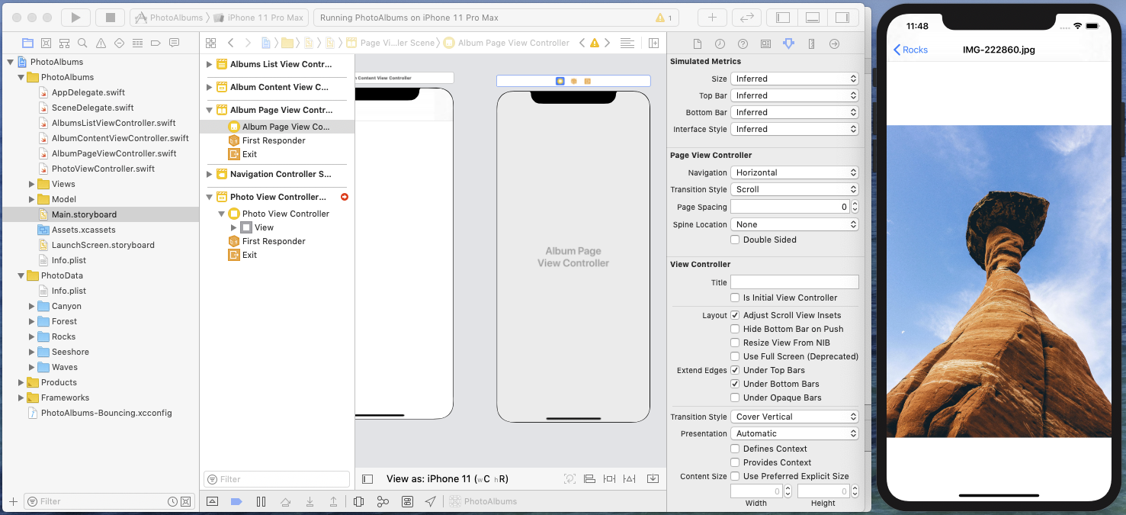Click the Debug View Hierarchy icon
Image resolution: width=1126 pixels, height=515 pixels.
click(x=358, y=501)
